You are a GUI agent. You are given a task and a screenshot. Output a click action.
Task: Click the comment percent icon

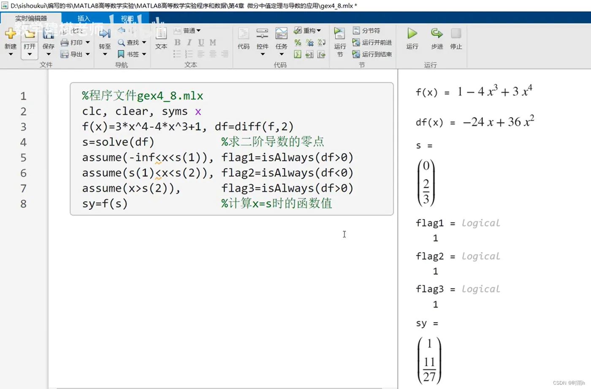pyautogui.click(x=298, y=42)
